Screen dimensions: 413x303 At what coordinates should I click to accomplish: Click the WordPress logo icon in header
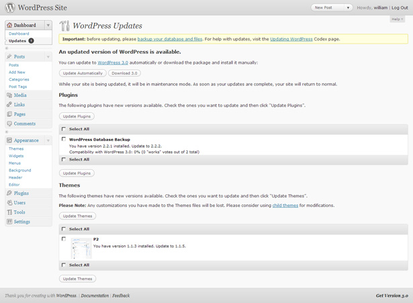pyautogui.click(x=10, y=7)
